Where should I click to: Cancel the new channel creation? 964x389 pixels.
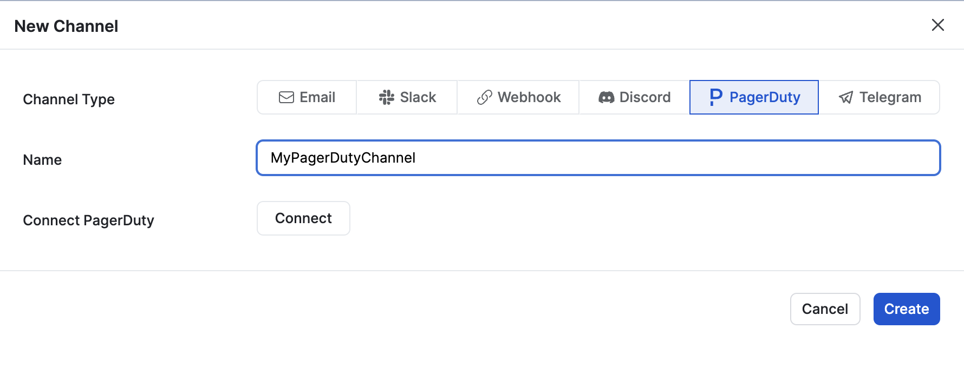pos(825,309)
